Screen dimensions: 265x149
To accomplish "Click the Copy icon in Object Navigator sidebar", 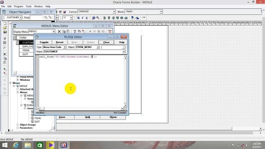I will coord(5,58).
